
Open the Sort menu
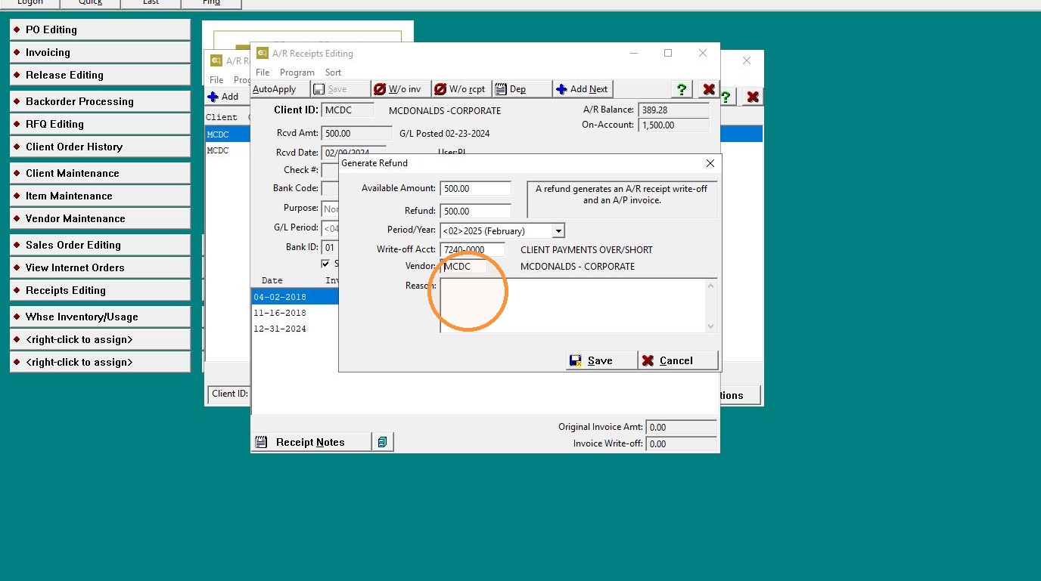click(333, 73)
